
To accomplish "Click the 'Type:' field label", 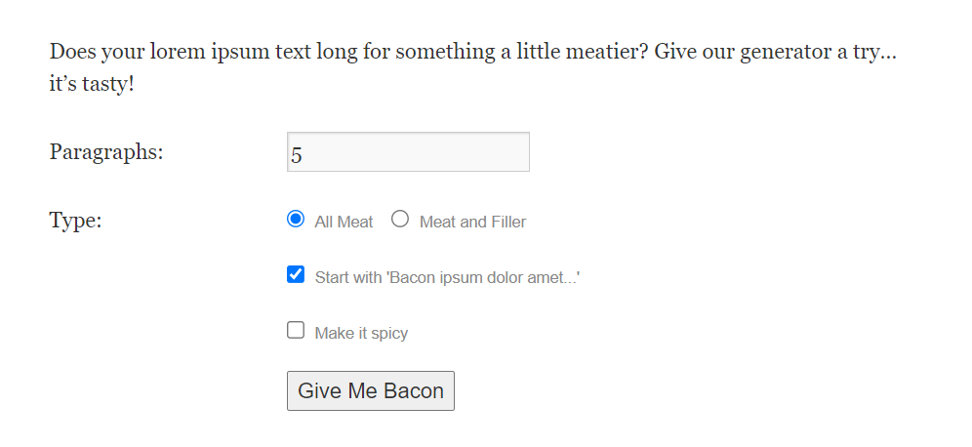I will 75,221.
